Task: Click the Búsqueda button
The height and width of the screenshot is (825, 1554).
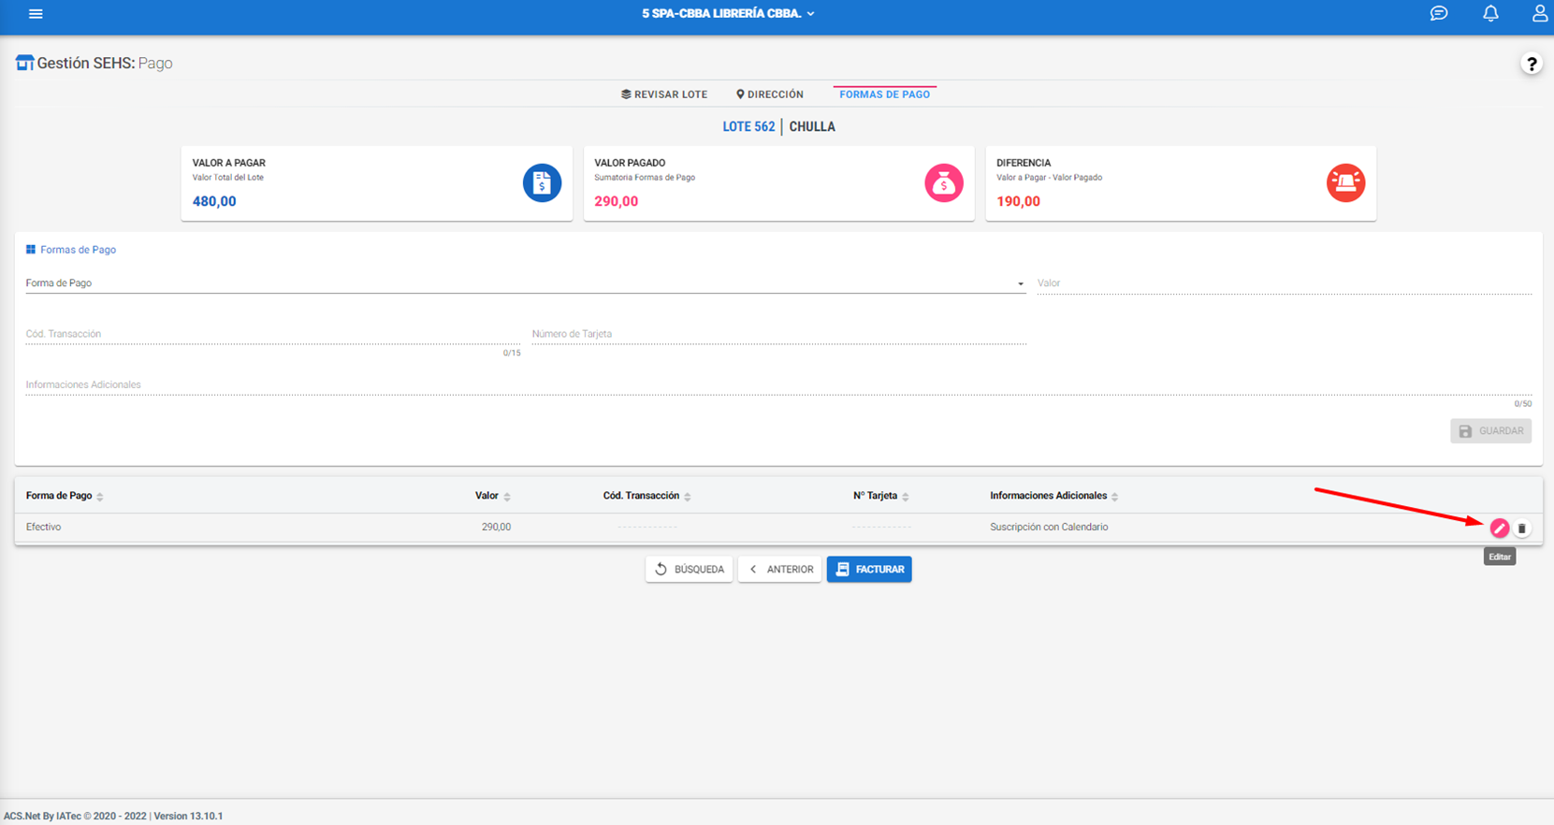Action: click(x=689, y=569)
